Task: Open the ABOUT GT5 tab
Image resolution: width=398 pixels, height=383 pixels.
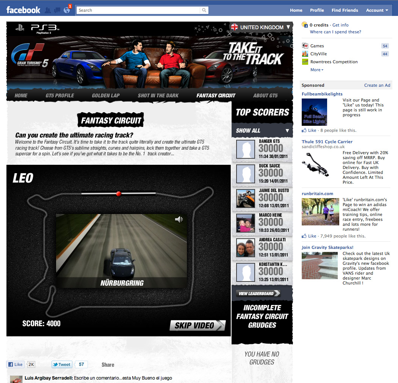Action: tap(265, 95)
